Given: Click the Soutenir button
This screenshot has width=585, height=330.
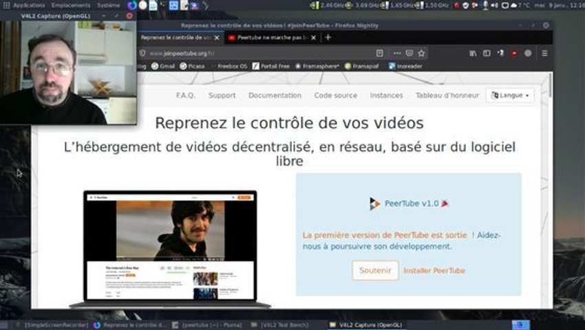Looking at the screenshot, I should [x=375, y=270].
